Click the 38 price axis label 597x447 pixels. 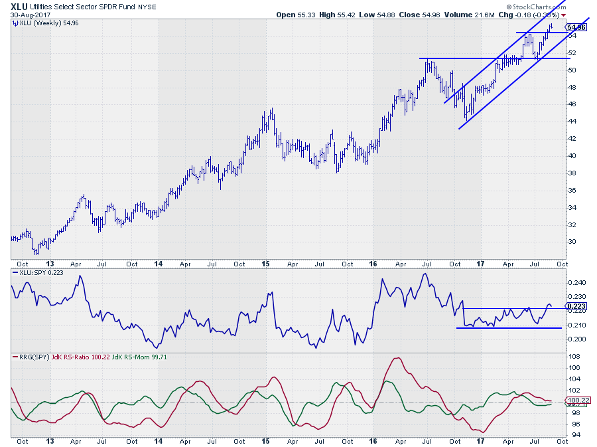tap(572, 173)
